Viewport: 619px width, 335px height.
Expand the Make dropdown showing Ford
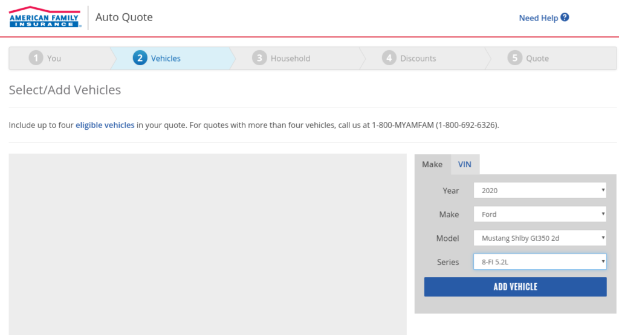(540, 214)
